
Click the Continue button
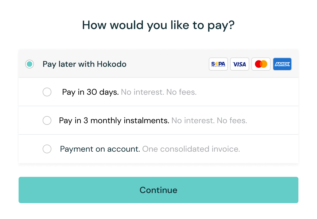(x=158, y=190)
